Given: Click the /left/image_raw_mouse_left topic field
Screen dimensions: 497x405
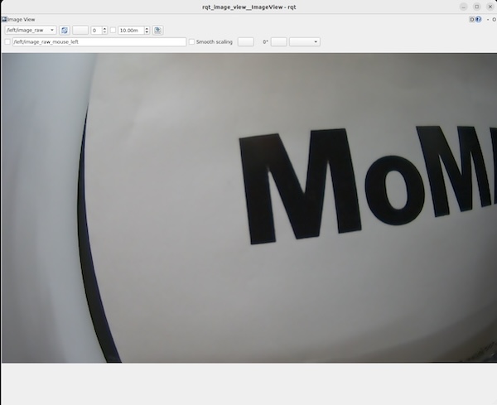Looking at the screenshot, I should pos(99,42).
